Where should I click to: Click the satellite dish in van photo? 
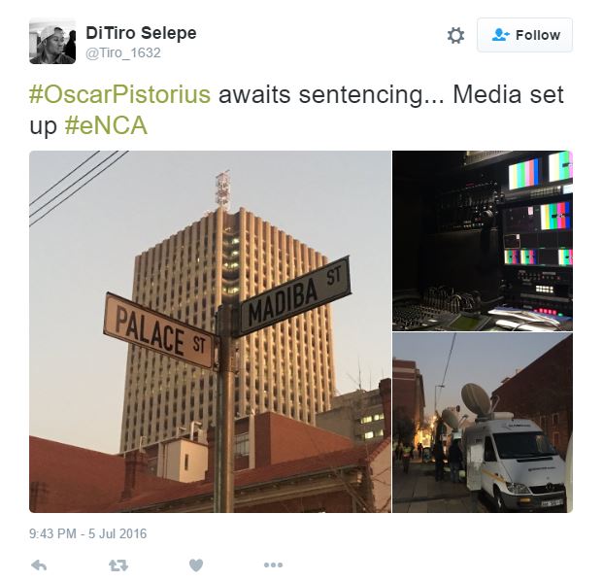click(476, 399)
